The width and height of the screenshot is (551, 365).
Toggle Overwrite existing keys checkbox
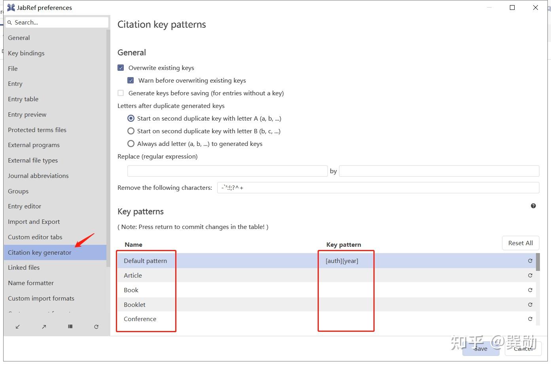point(121,68)
